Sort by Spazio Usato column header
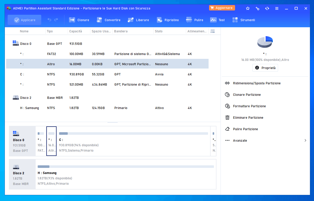This screenshot has height=201, width=314. pos(101,31)
